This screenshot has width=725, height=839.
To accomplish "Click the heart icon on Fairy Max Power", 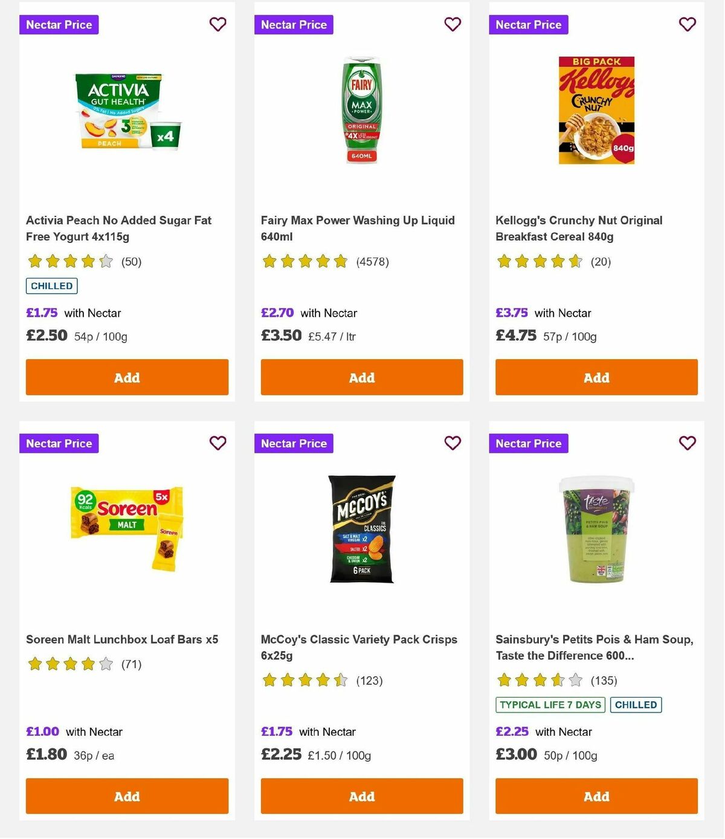I will click(x=452, y=24).
